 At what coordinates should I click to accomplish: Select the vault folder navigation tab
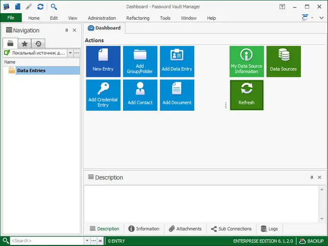[x=10, y=43]
